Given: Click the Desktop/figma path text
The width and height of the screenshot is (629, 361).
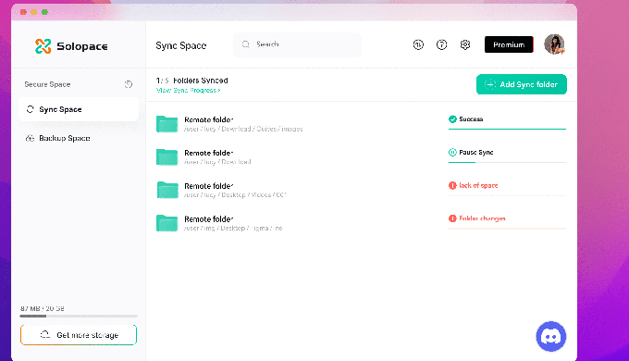Looking at the screenshot, I should [x=233, y=228].
